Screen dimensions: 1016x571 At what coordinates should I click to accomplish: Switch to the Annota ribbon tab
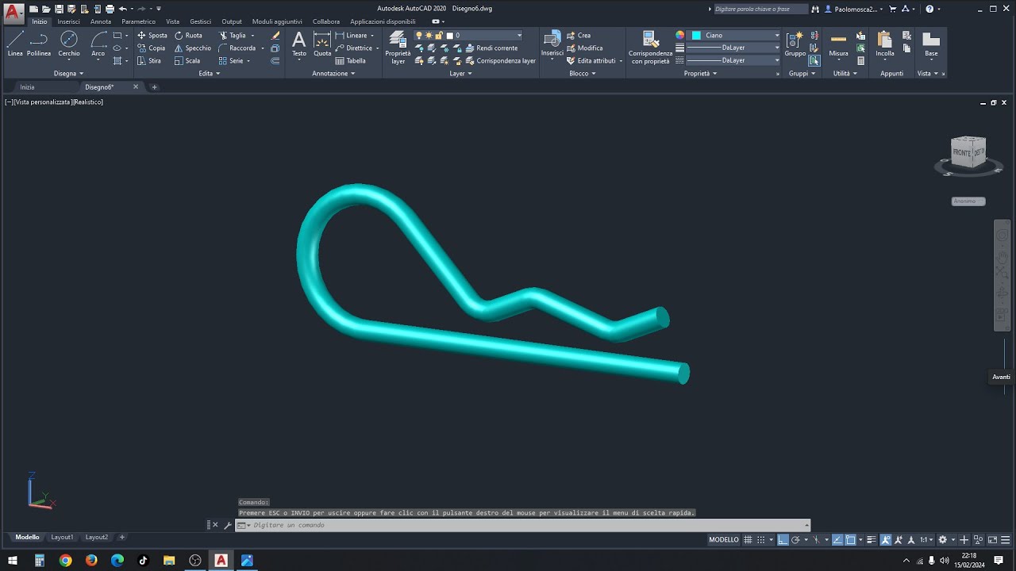point(101,21)
